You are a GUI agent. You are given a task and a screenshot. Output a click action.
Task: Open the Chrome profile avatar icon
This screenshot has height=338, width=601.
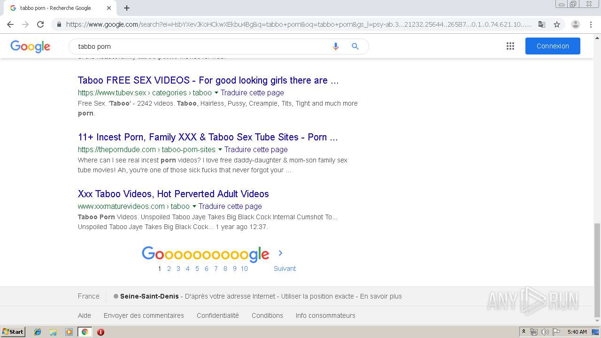pyautogui.click(x=576, y=24)
